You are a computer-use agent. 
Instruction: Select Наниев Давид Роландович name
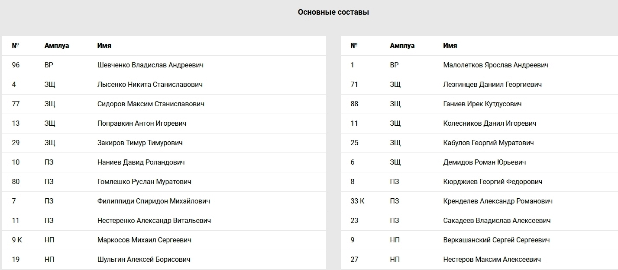coord(141,162)
